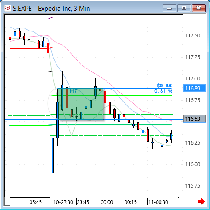The width and height of the screenshot is (210, 210).
Task: Click the 117.00 price axis label
Action: [x=193, y=79]
